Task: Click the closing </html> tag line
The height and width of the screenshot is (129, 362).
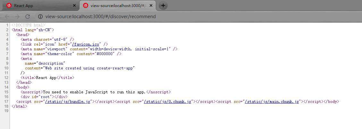Action: (x=19, y=106)
